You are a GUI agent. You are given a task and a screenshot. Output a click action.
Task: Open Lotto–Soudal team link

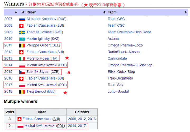118,91
